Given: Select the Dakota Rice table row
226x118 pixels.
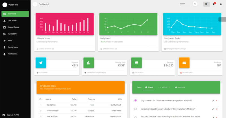Looking at the screenshot, I should 81,105.
